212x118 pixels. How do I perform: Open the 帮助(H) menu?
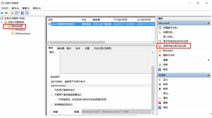(x=37, y=8)
